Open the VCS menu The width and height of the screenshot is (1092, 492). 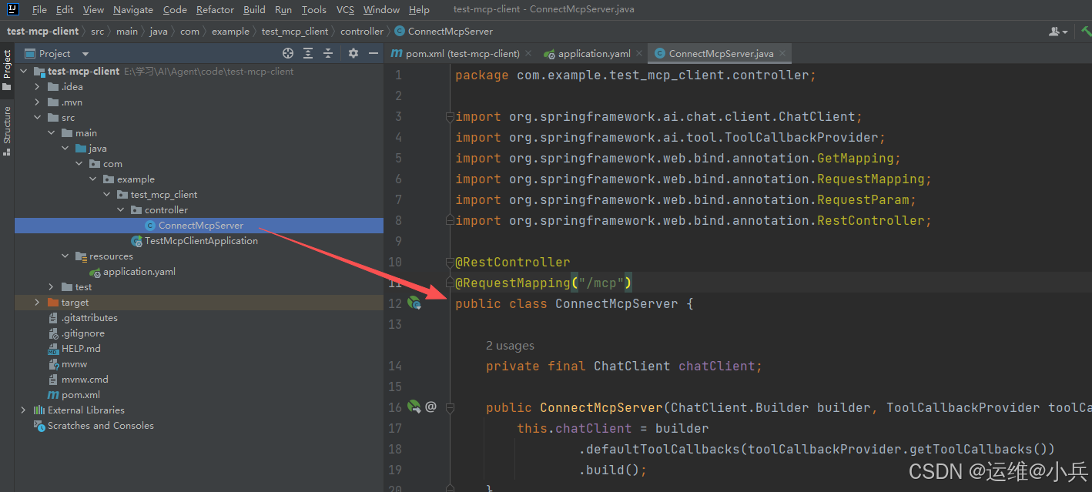coord(345,10)
